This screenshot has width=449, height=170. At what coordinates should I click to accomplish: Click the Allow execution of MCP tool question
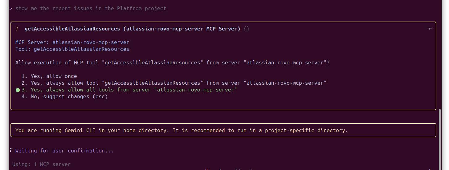tap(172, 63)
